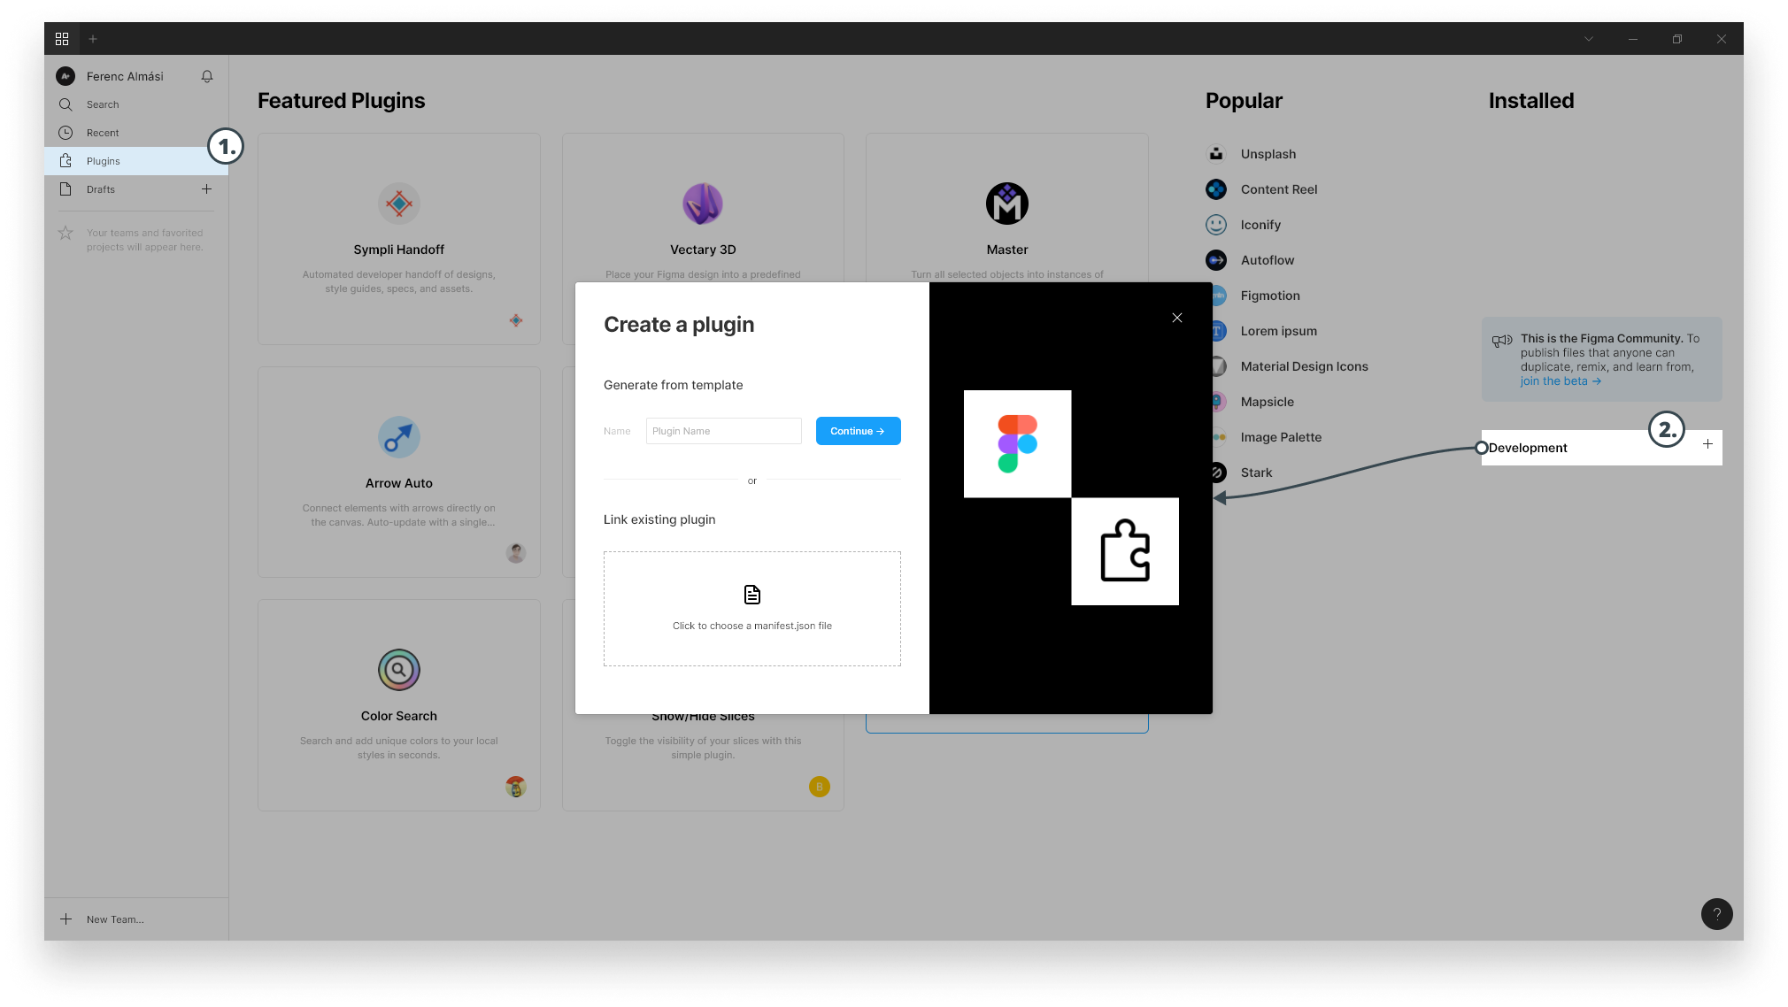Click the Plugins icon in sidebar
1788x1007 pixels.
tap(67, 161)
